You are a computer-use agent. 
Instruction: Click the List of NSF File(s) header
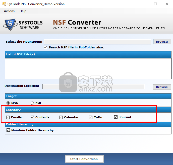pyautogui.click(x=88, y=54)
